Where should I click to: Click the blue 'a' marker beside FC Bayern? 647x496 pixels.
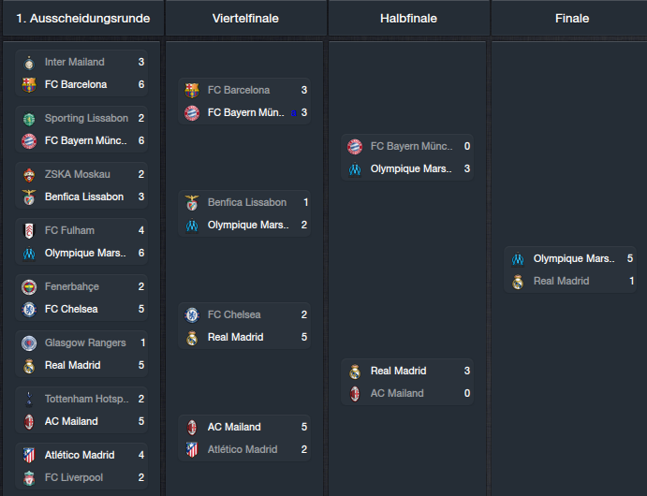pos(294,113)
